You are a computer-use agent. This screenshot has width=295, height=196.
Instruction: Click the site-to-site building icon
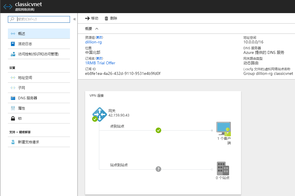tap(223, 168)
